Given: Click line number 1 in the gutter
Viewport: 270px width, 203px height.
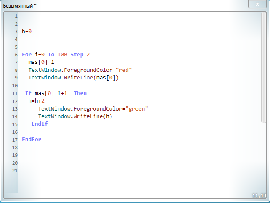Looking at the screenshot, I should click(16, 16).
